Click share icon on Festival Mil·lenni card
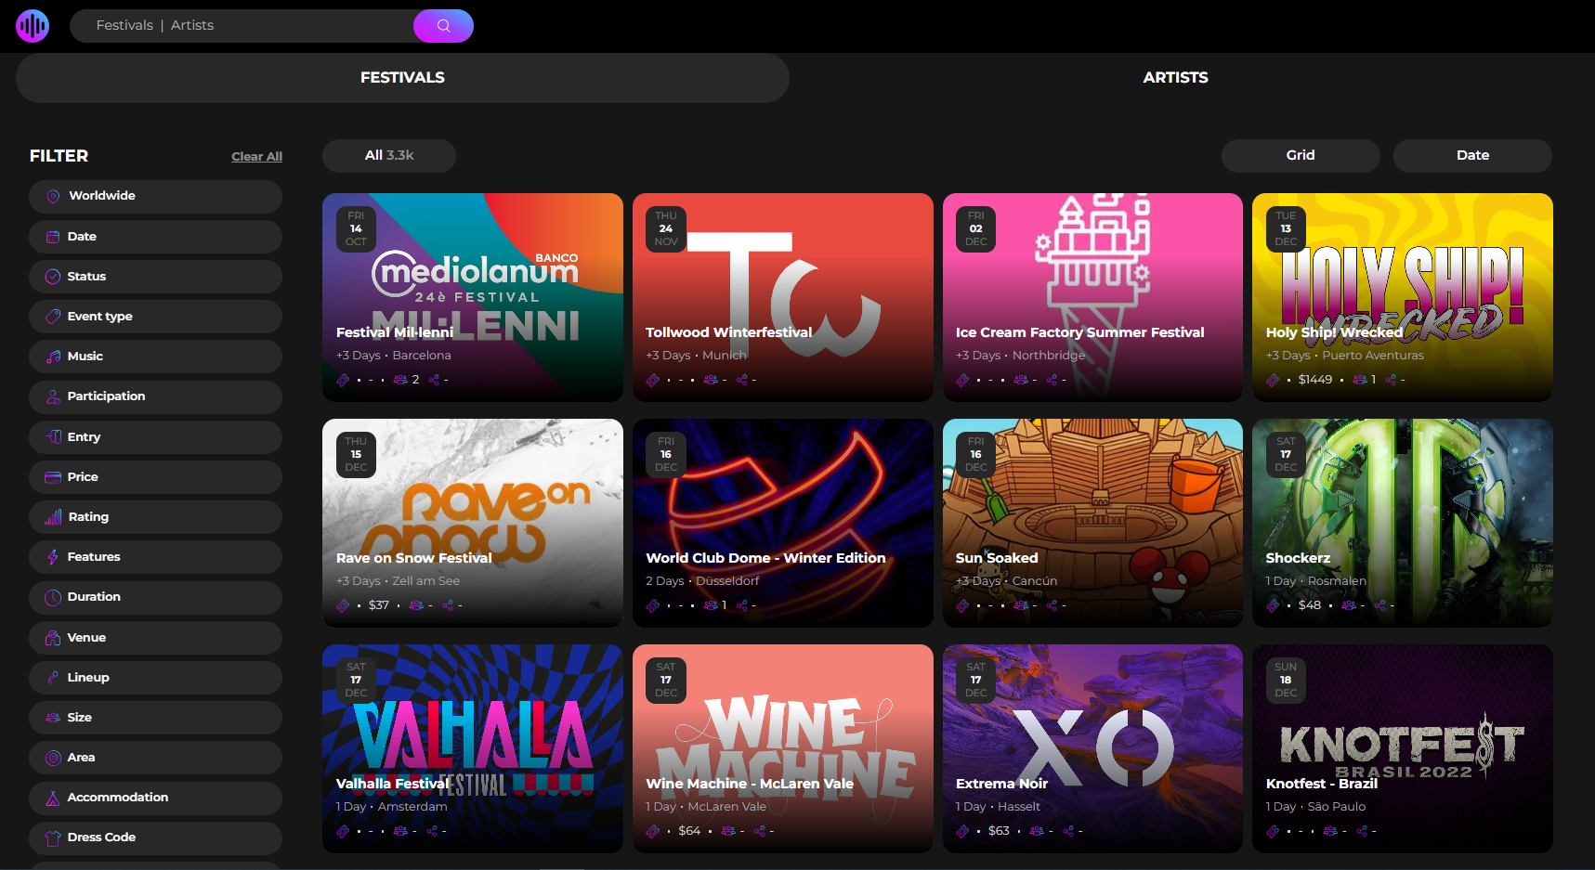1595x870 pixels. click(x=434, y=380)
